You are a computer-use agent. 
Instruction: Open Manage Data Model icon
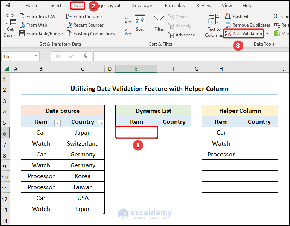(x=277, y=34)
